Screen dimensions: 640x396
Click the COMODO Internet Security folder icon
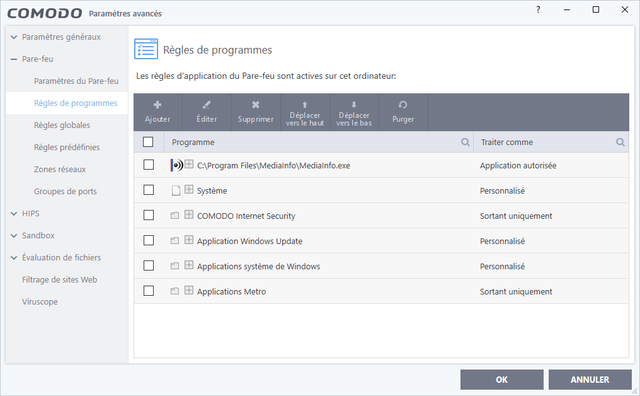pyautogui.click(x=174, y=216)
